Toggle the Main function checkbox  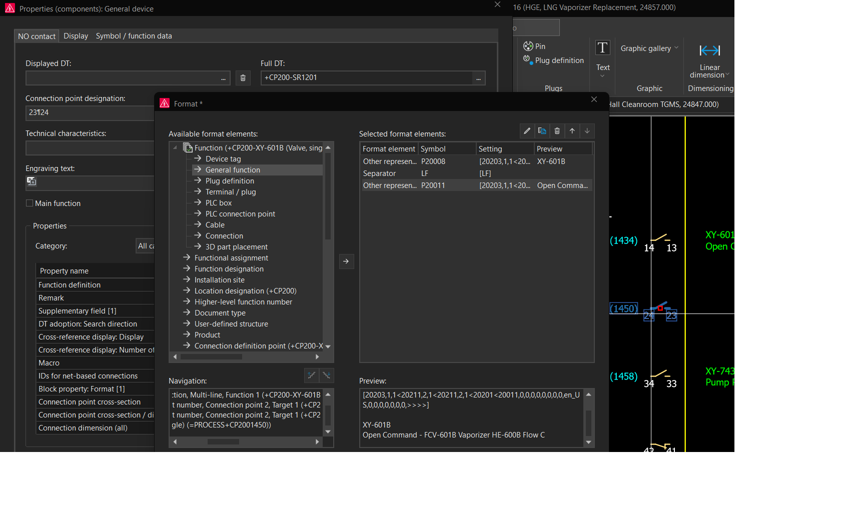[30, 203]
